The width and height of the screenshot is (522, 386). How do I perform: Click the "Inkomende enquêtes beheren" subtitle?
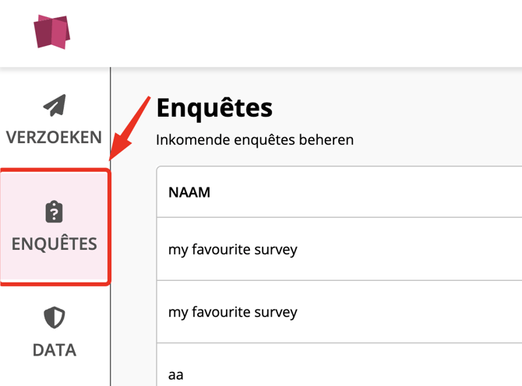click(255, 141)
